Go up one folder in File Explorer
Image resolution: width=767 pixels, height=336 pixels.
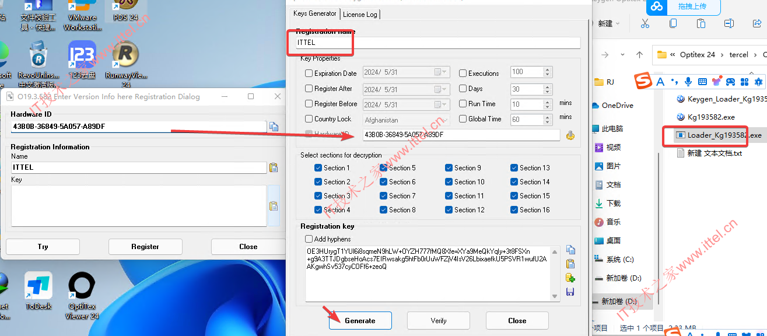(640, 55)
